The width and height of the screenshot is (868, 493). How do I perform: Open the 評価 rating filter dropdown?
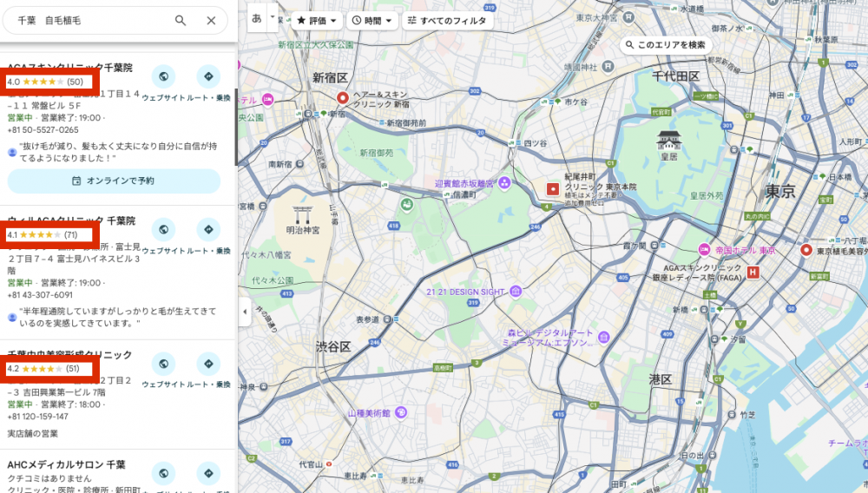coord(317,21)
